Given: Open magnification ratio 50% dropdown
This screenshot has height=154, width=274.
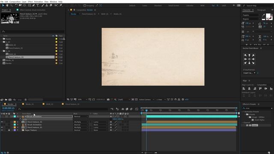Looking at the screenshot, I should click(83, 100).
